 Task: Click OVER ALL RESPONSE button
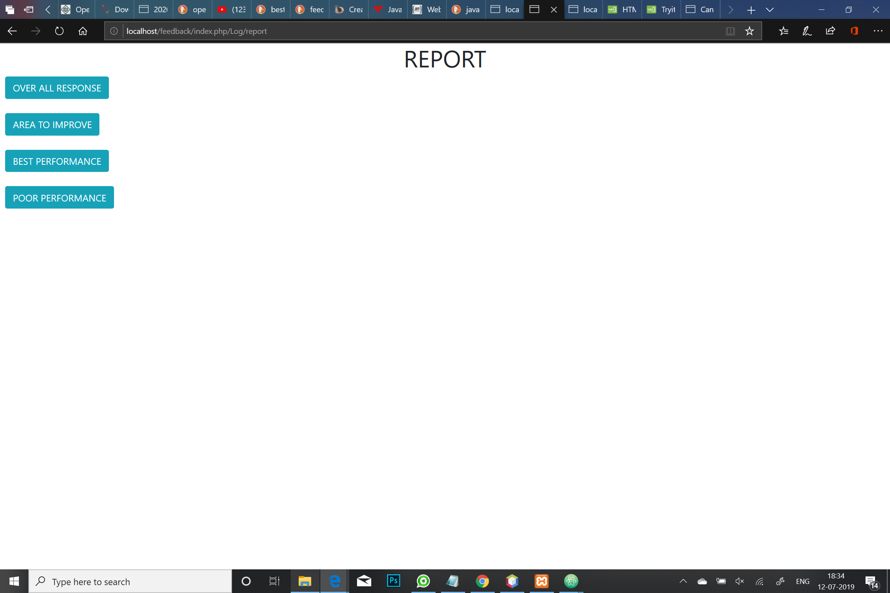point(57,88)
